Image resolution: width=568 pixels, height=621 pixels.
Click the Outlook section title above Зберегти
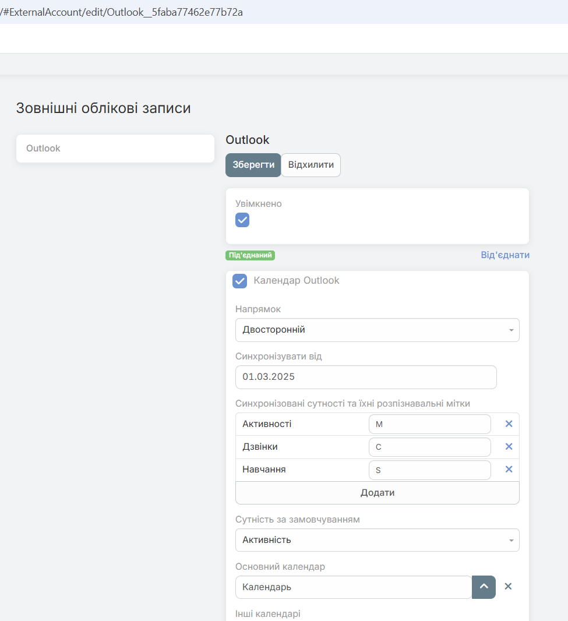coord(248,140)
